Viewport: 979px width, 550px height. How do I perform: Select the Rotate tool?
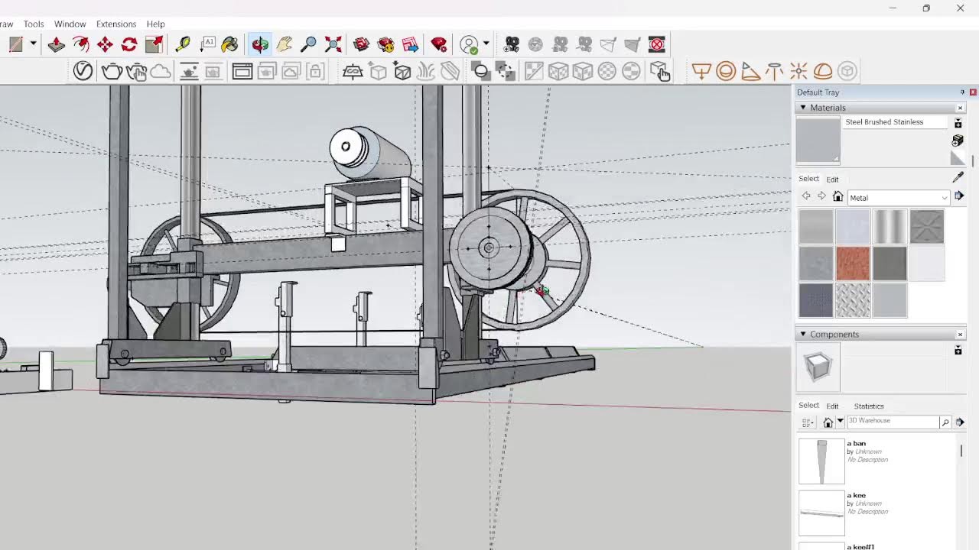(129, 44)
